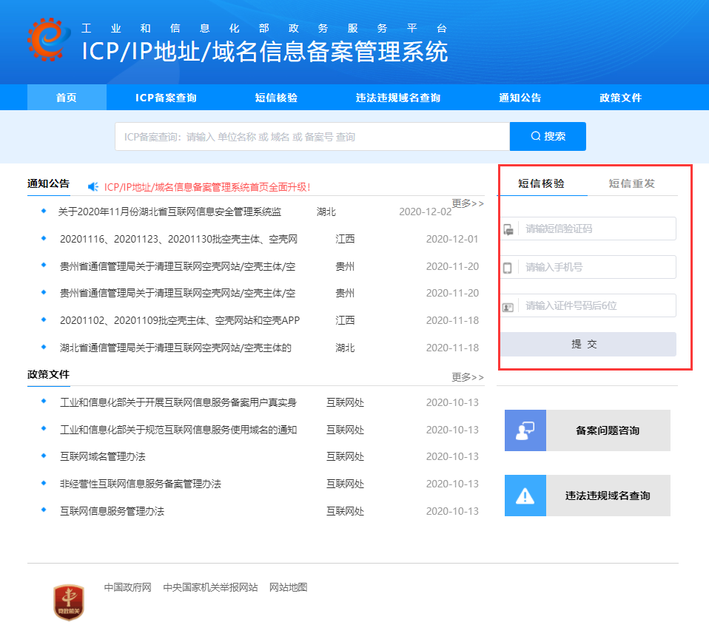The width and height of the screenshot is (709, 622).
Task: Click the red government badge icon in footer
Action: (x=69, y=601)
